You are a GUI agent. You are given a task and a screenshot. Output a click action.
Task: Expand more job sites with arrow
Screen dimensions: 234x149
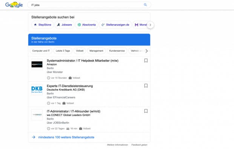[150, 25]
